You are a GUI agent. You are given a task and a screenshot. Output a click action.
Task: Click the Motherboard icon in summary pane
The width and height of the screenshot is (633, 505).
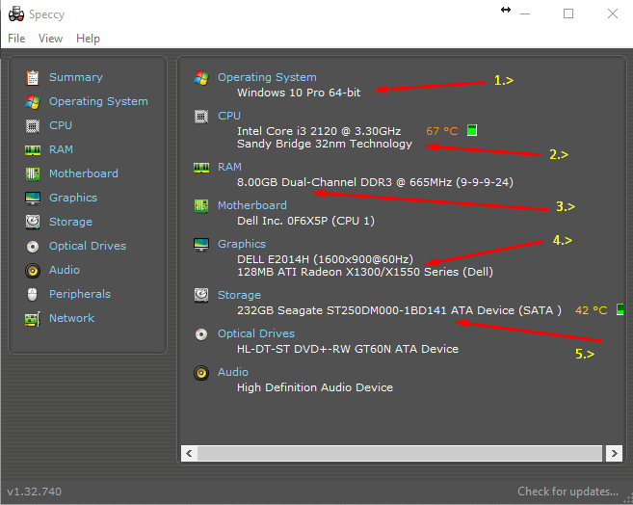201,206
